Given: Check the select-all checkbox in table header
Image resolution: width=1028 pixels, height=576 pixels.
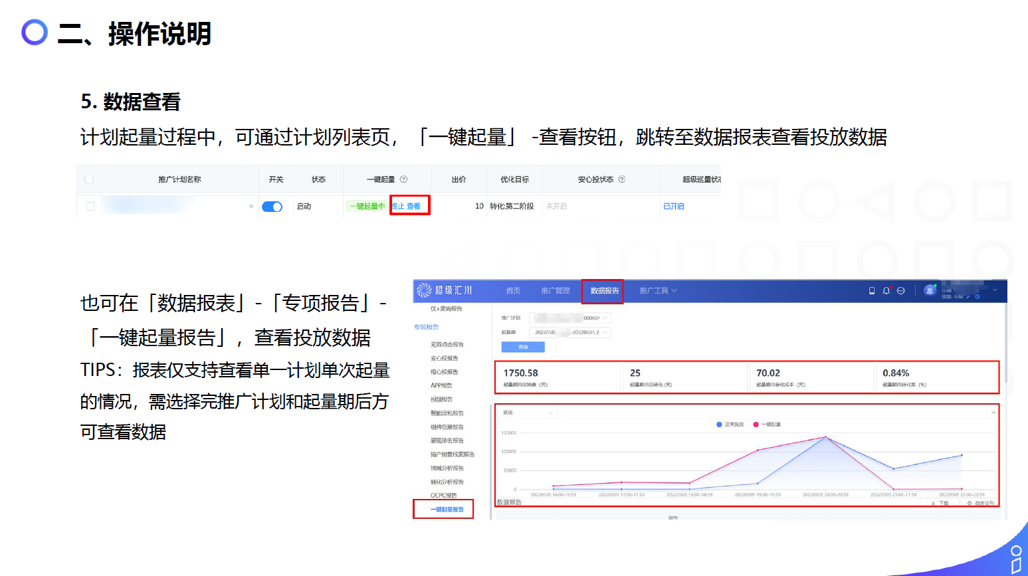Looking at the screenshot, I should click(x=89, y=179).
